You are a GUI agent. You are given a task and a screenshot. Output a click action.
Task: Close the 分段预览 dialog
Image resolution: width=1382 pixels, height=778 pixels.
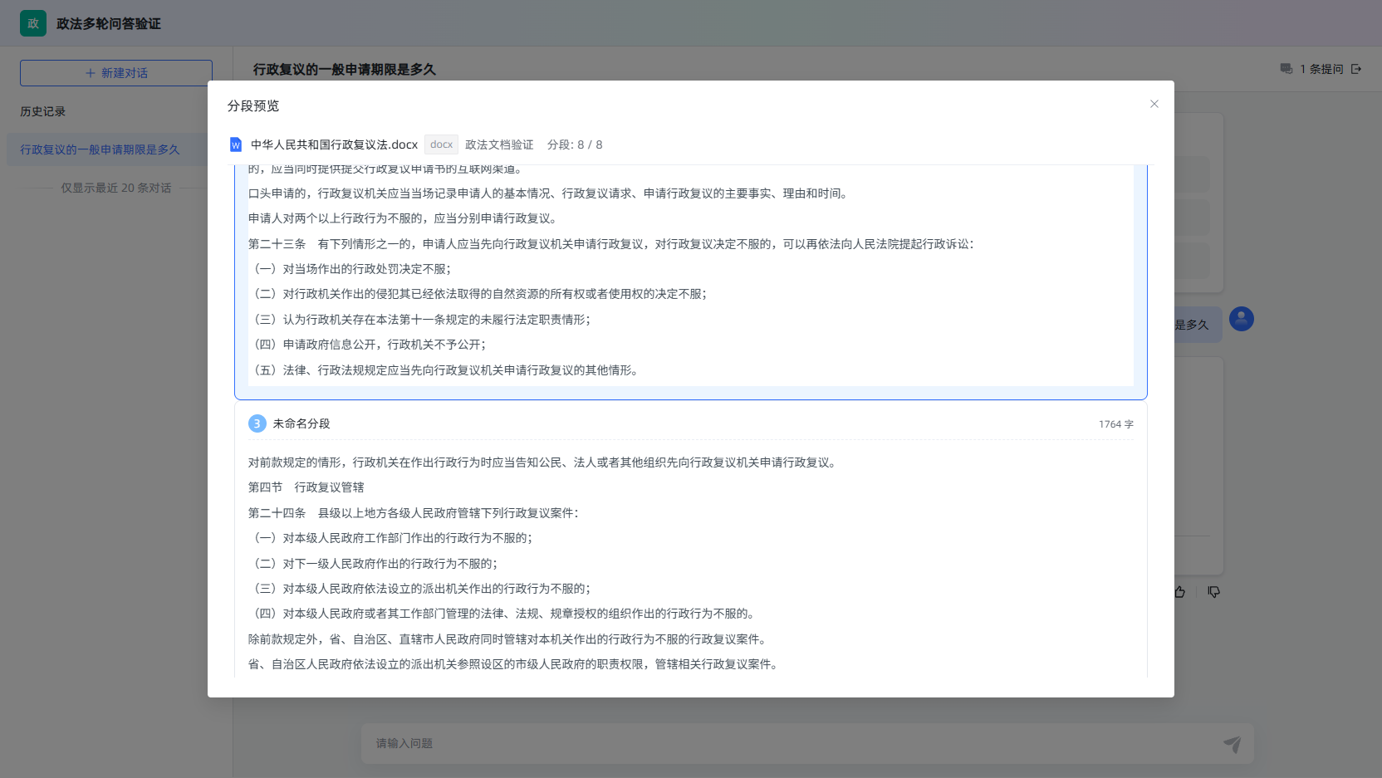click(x=1154, y=104)
